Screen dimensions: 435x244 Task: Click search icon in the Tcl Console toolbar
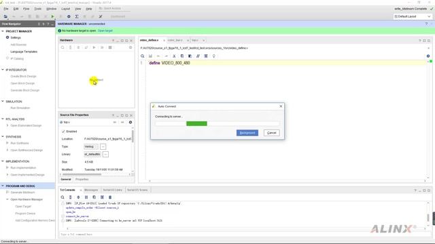(63, 197)
